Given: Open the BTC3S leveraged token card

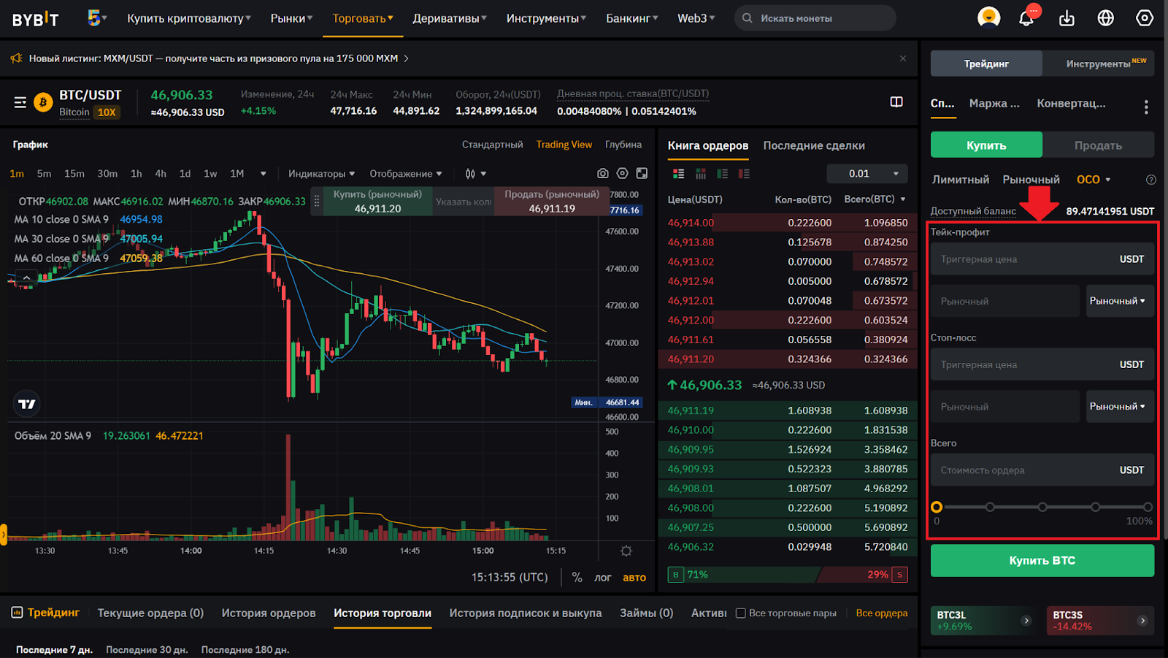Looking at the screenshot, I should pyautogui.click(x=1100, y=621).
